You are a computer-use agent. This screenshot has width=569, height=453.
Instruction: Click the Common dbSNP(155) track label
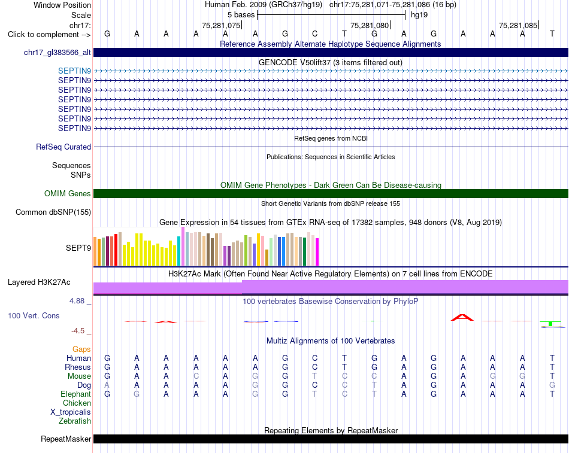pyautogui.click(x=53, y=212)
